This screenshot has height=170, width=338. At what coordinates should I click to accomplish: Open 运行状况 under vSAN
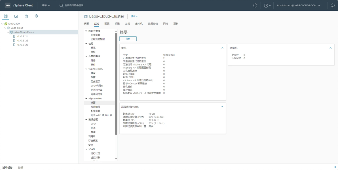(x=96, y=153)
